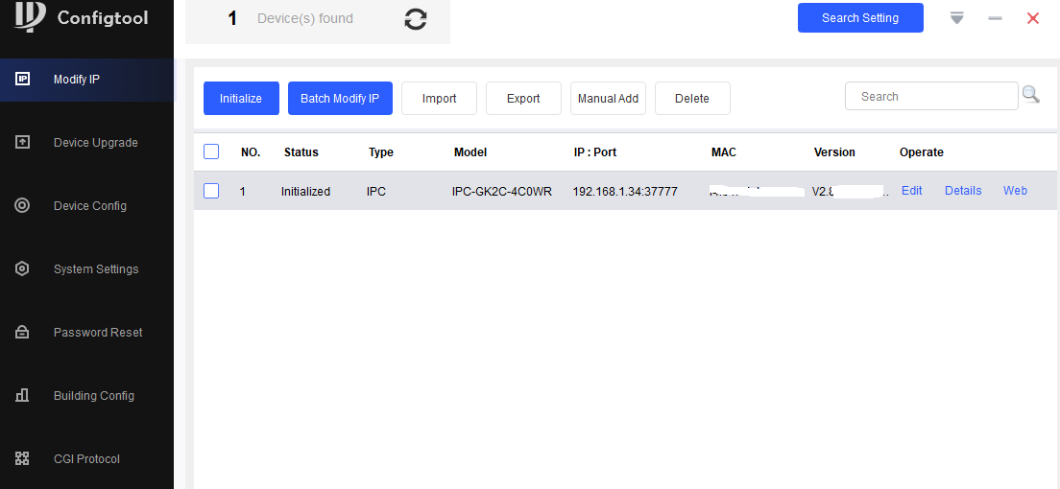1060x489 pixels.
Task: Click the magnifier search icon
Action: coord(1030,95)
